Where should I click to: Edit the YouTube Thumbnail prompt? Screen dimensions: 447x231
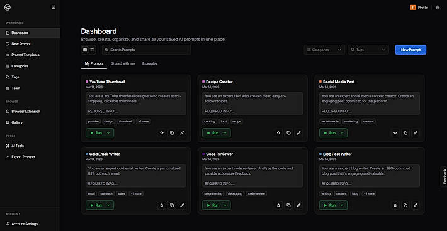(x=182, y=133)
